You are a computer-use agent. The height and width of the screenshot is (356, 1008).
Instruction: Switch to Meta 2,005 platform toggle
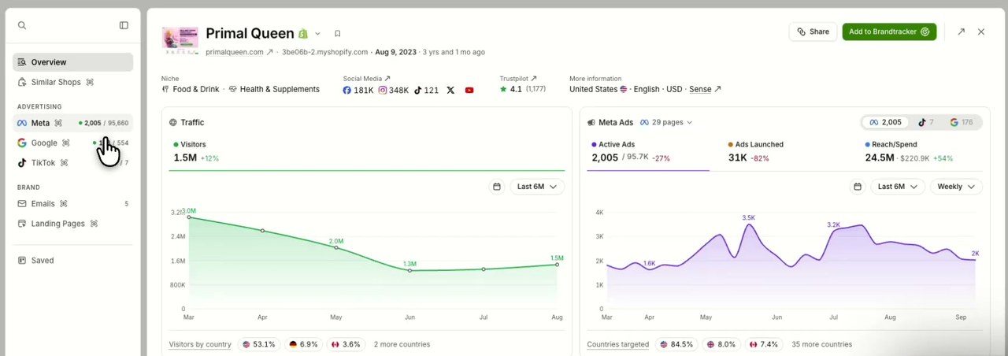pos(885,122)
